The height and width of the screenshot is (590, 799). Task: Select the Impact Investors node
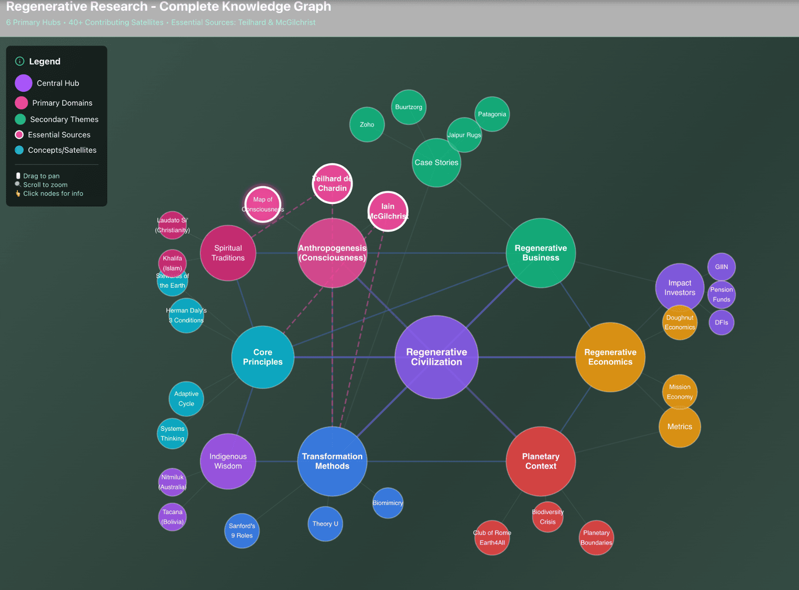click(680, 288)
